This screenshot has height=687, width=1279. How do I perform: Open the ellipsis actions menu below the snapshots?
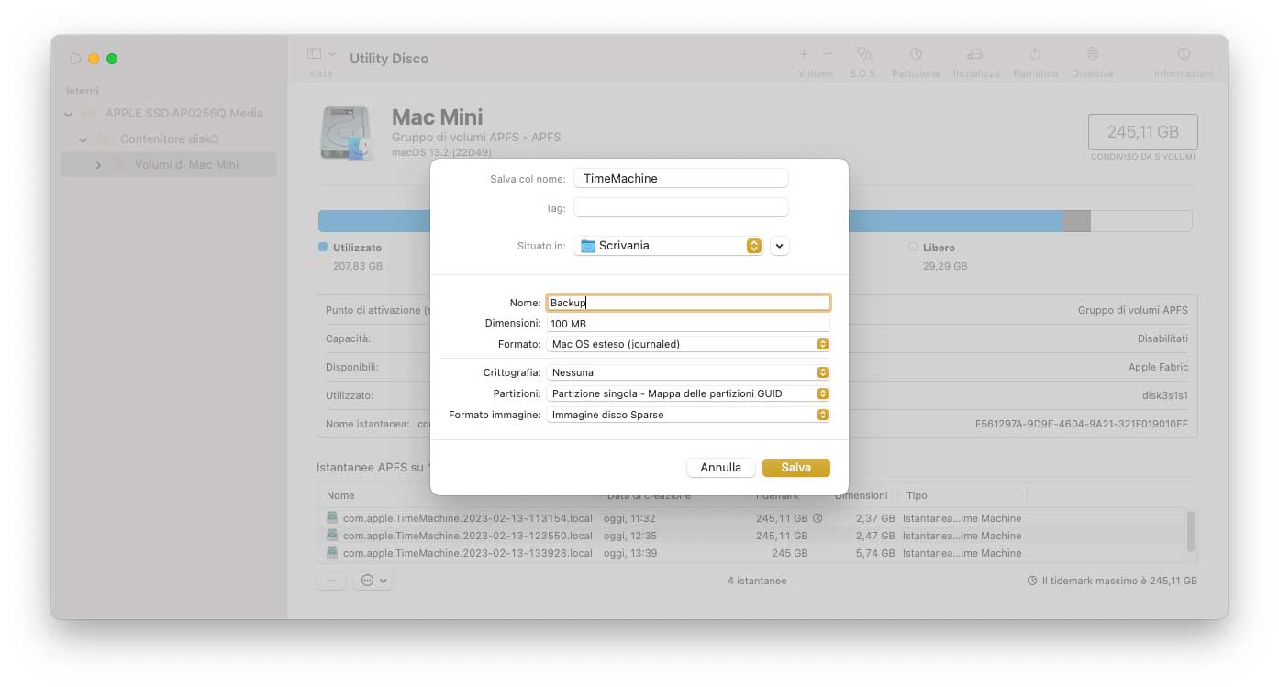(x=373, y=581)
